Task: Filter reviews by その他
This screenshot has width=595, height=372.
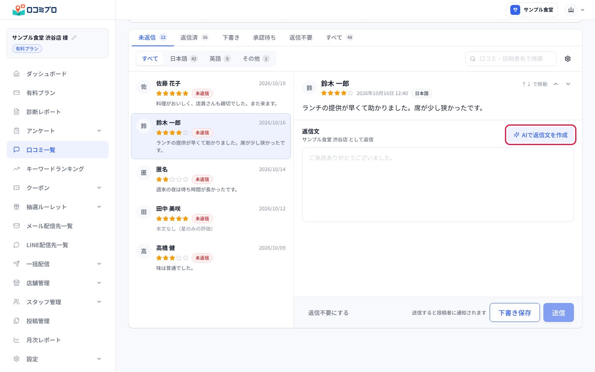Action: 256,59
